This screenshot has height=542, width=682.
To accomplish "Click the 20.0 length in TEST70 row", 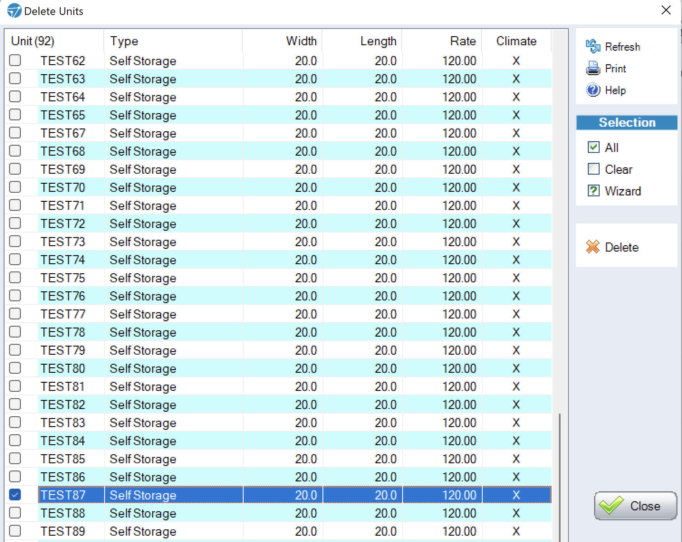I will (x=385, y=187).
